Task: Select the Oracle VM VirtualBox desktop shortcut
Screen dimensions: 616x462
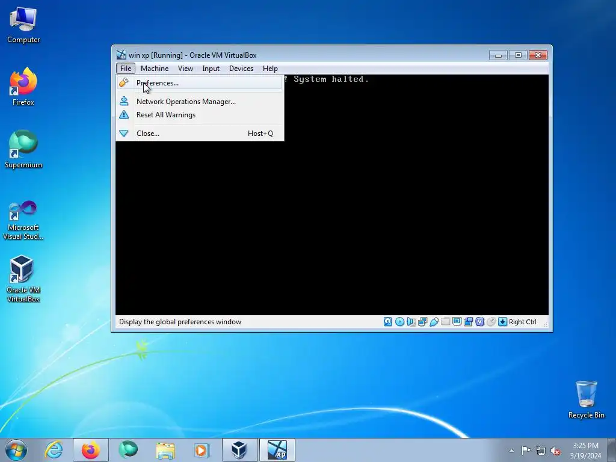Action: pyautogui.click(x=23, y=279)
